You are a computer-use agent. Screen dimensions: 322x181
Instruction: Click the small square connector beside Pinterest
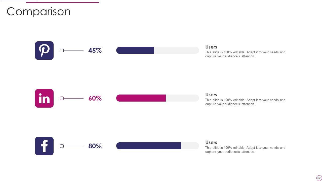(x=62, y=51)
